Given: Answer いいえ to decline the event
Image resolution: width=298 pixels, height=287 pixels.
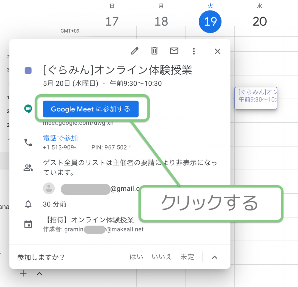Looking at the screenshot, I should [x=162, y=257].
